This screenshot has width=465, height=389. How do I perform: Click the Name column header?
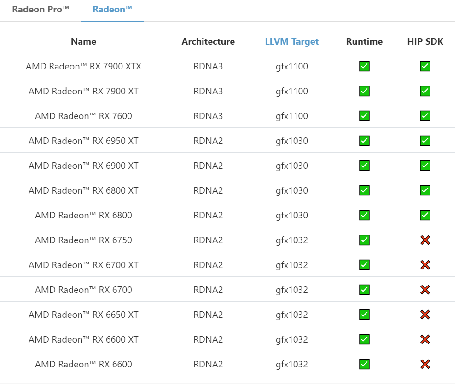[84, 41]
